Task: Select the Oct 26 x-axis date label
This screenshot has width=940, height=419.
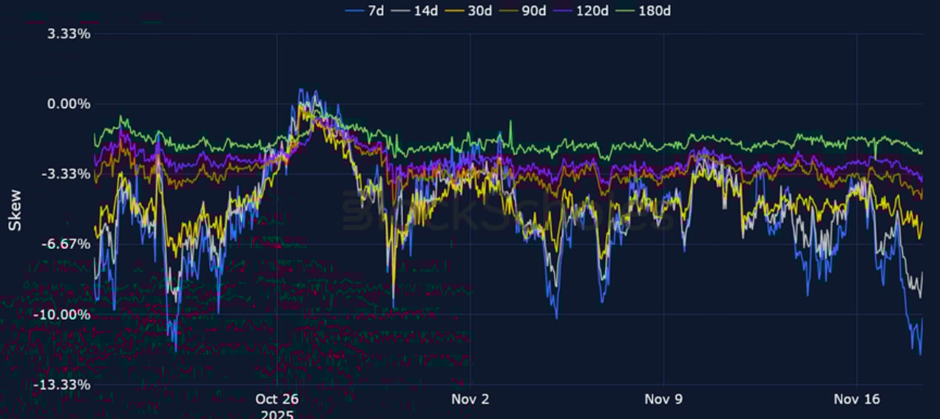Action: pyautogui.click(x=277, y=399)
